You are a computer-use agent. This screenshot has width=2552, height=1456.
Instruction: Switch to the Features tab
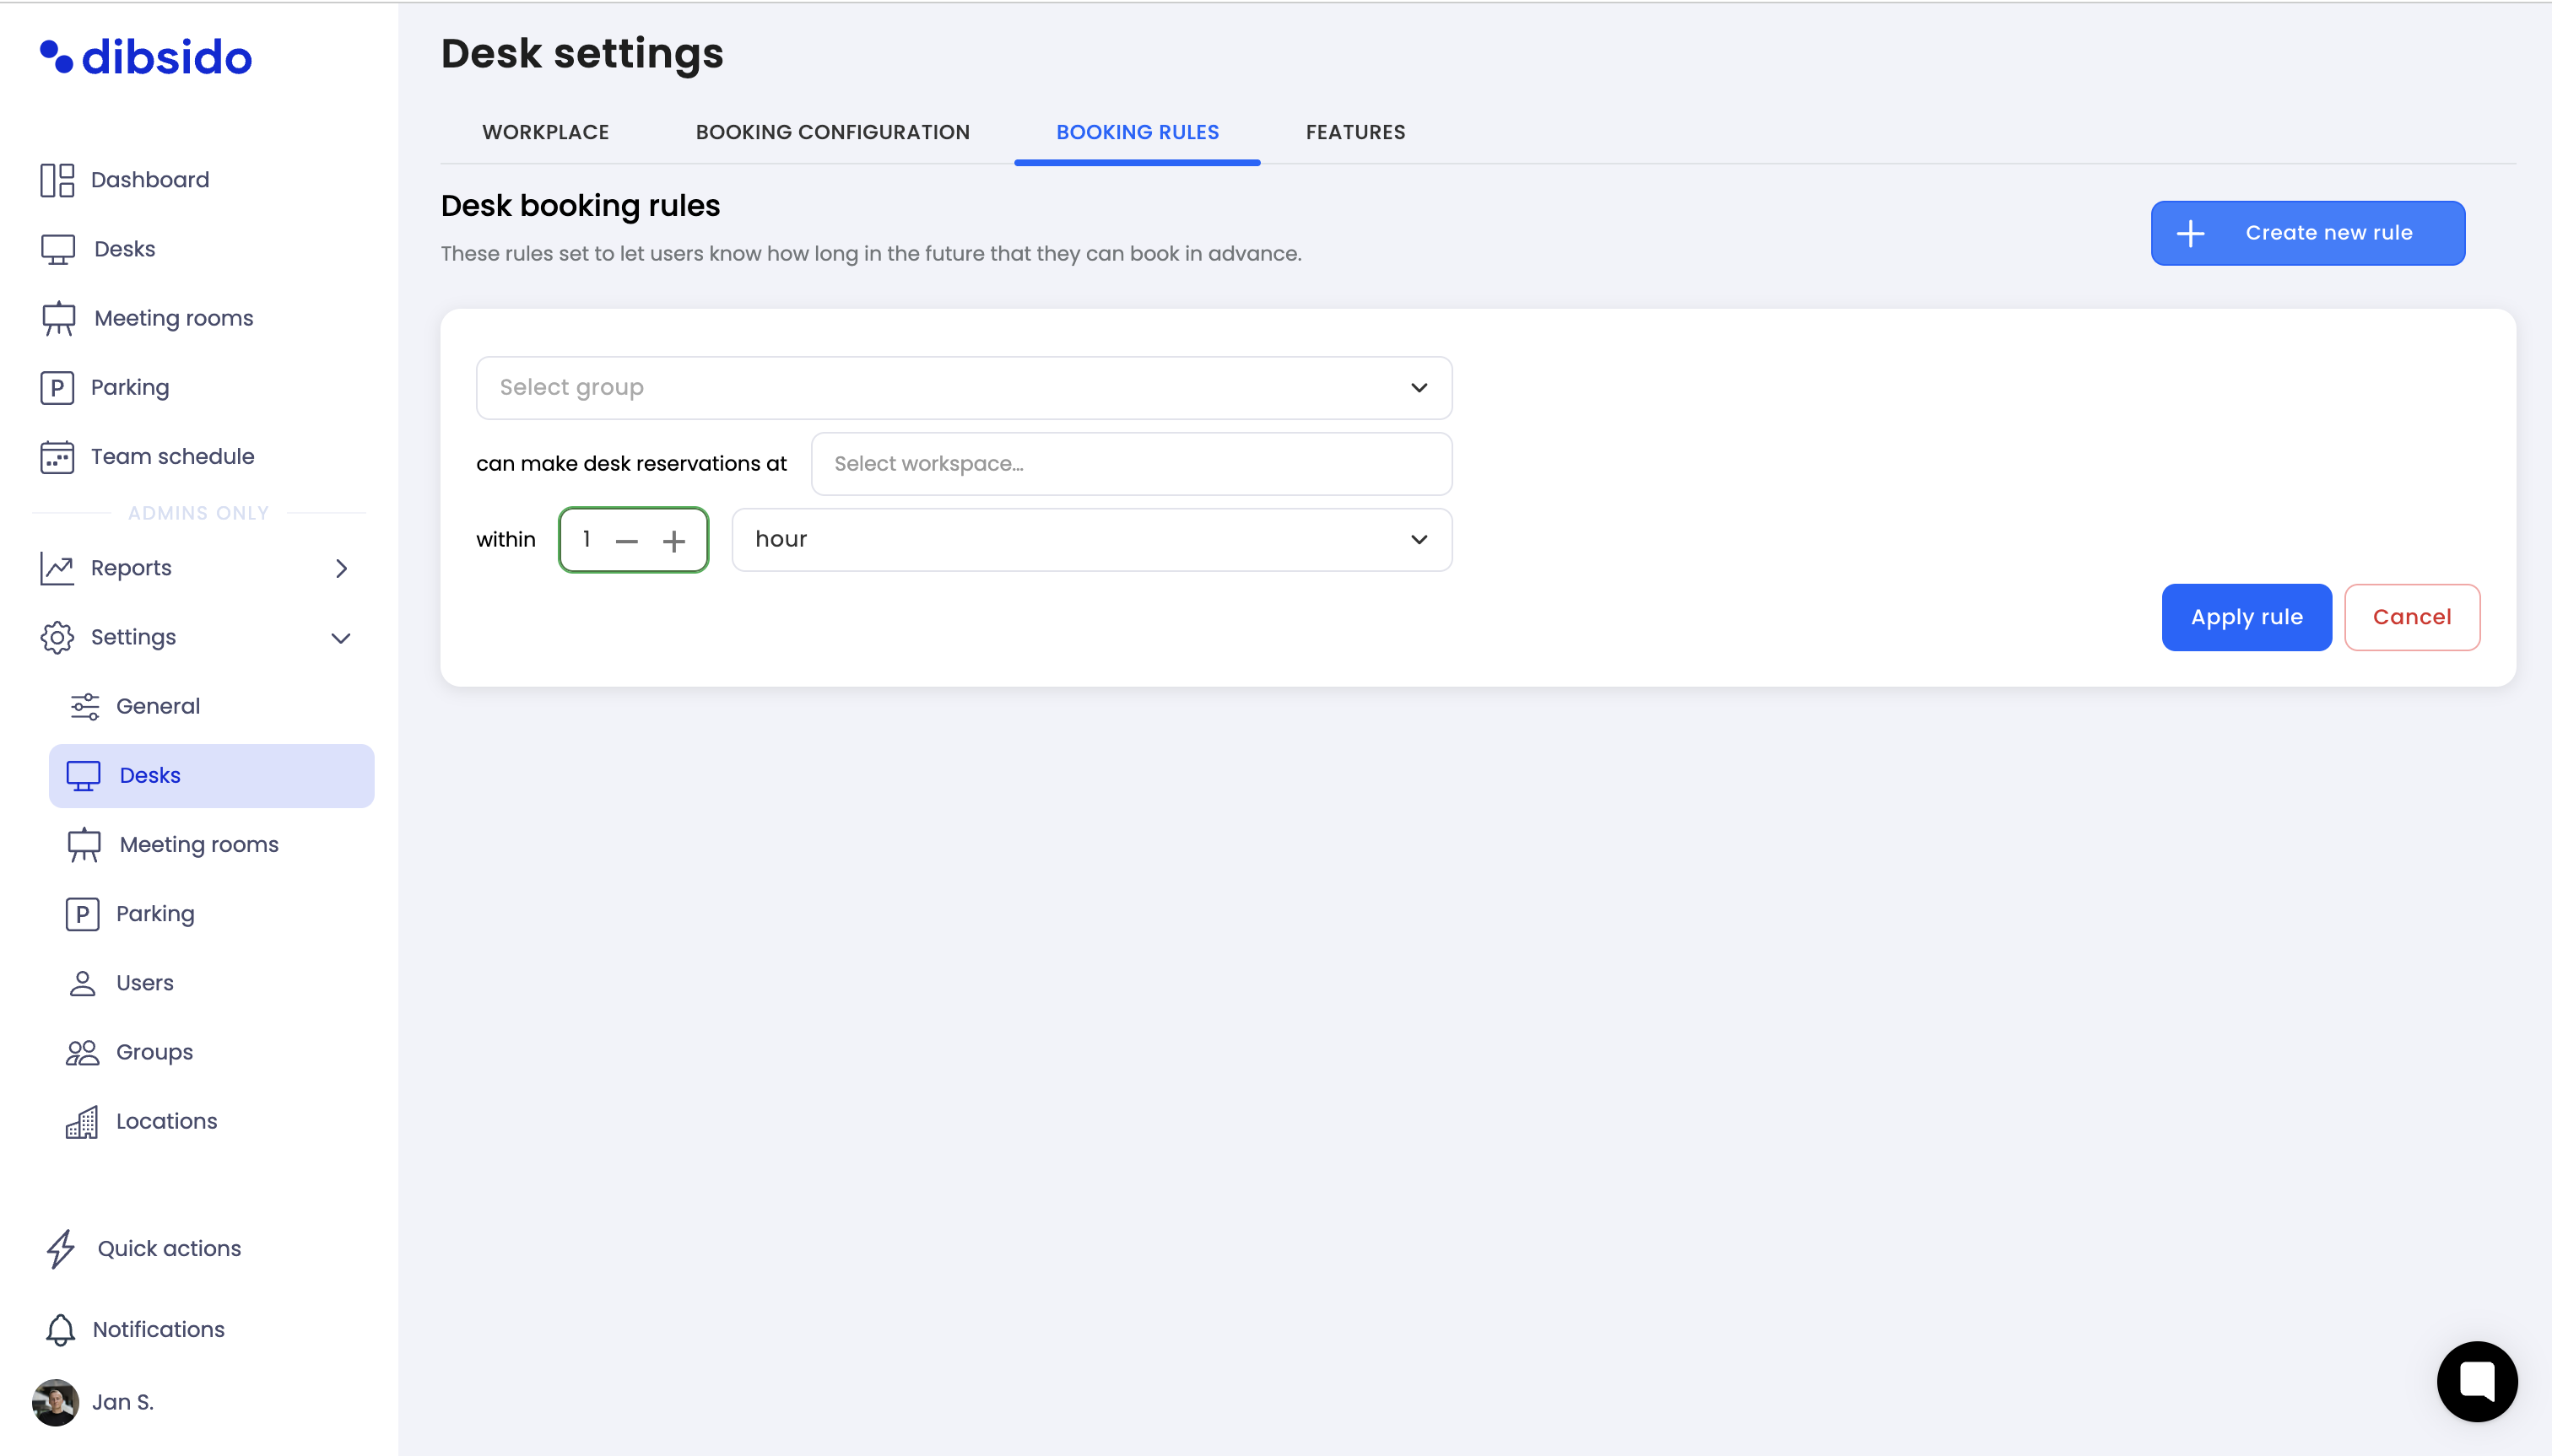point(1354,132)
